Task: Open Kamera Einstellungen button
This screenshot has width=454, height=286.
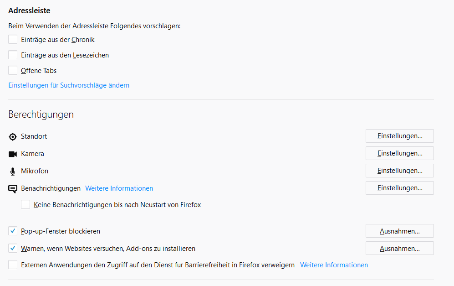Action: click(x=399, y=153)
